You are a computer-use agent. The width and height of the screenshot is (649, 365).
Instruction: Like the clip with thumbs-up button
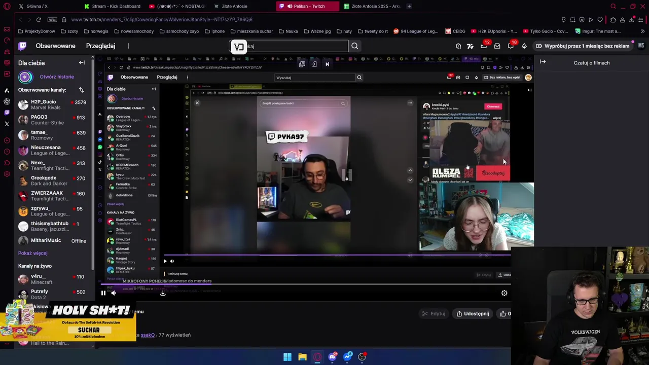(x=506, y=314)
